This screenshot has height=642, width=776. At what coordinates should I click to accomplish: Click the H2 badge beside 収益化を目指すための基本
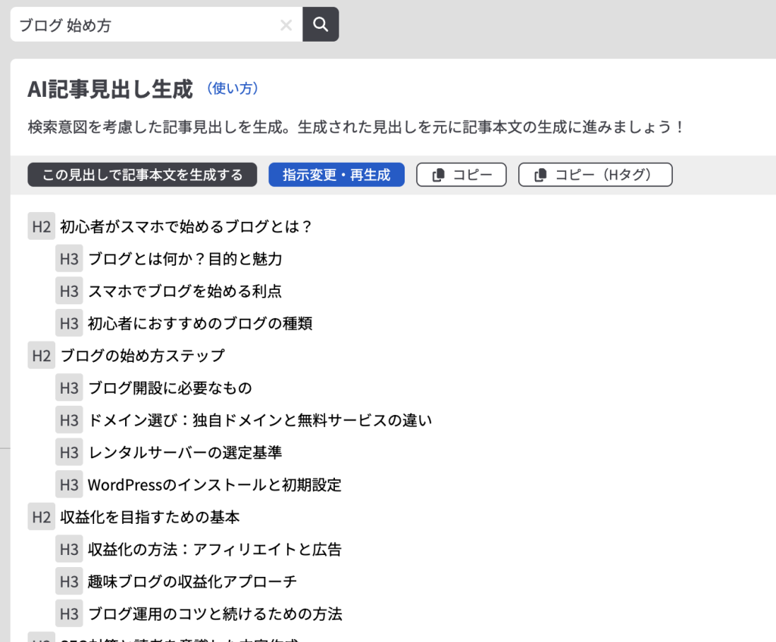coord(42,518)
